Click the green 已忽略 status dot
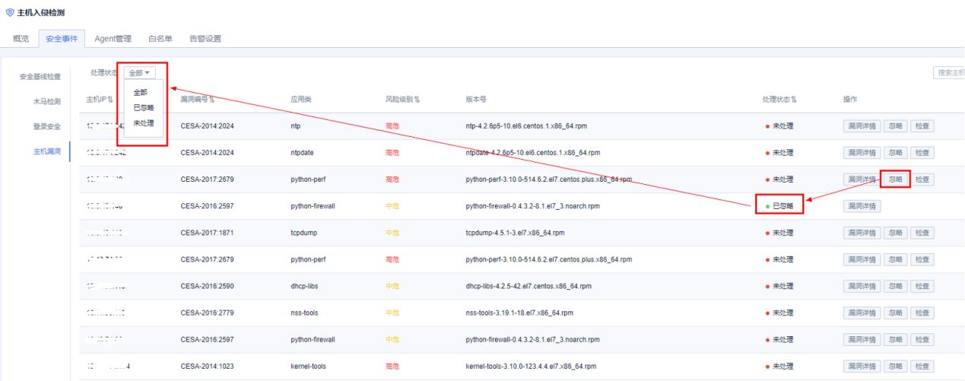This screenshot has width=965, height=381. [767, 206]
